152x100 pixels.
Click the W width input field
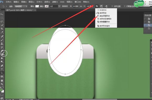[x=76, y=6]
